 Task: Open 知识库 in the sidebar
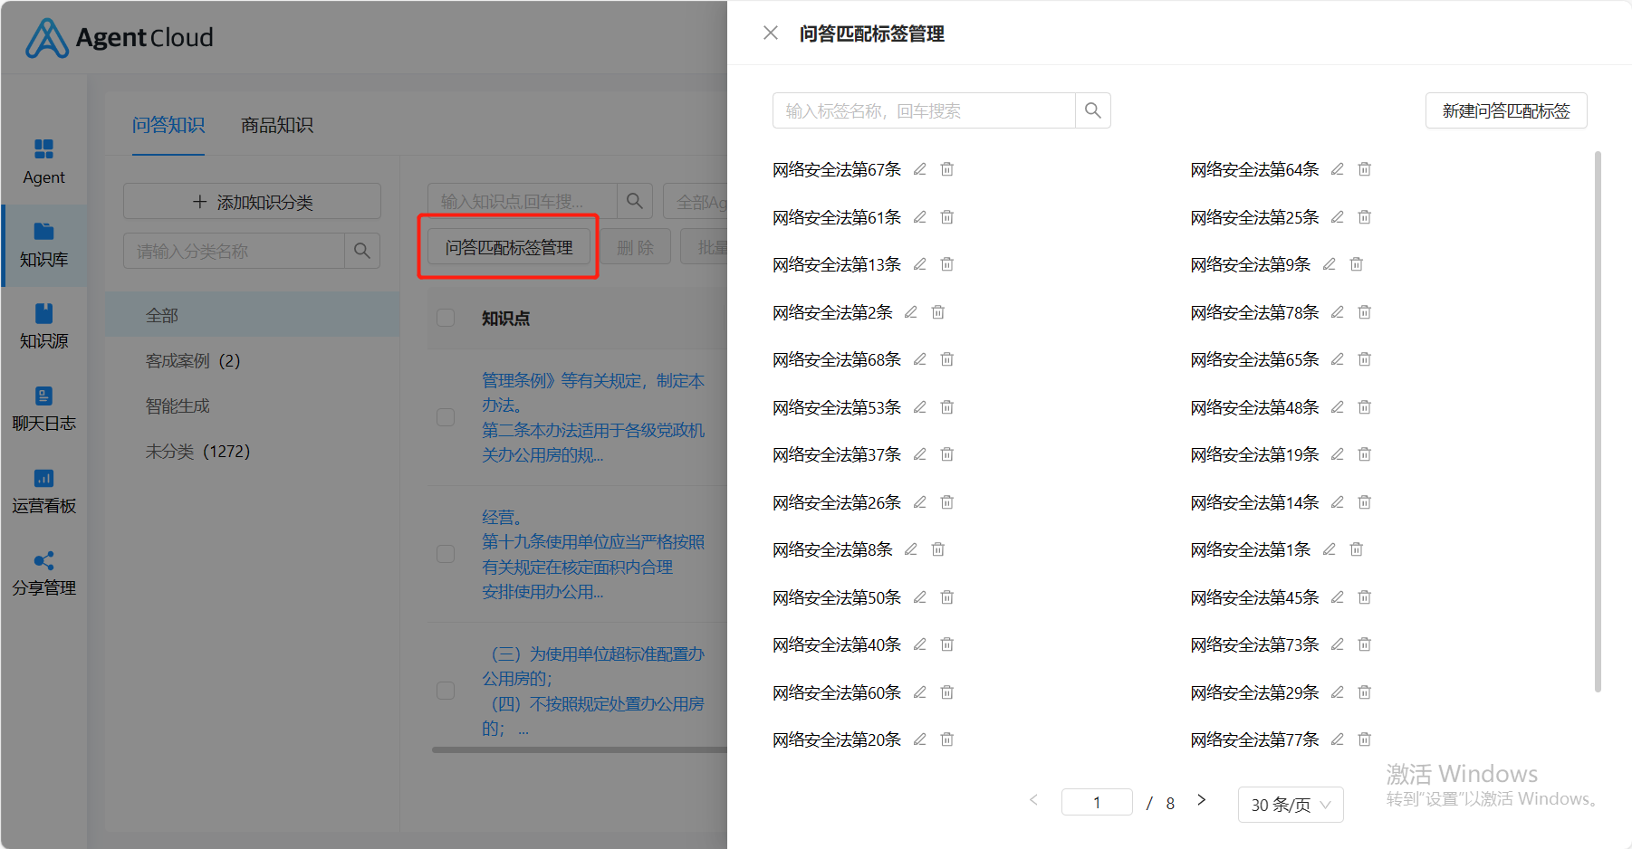[43, 245]
